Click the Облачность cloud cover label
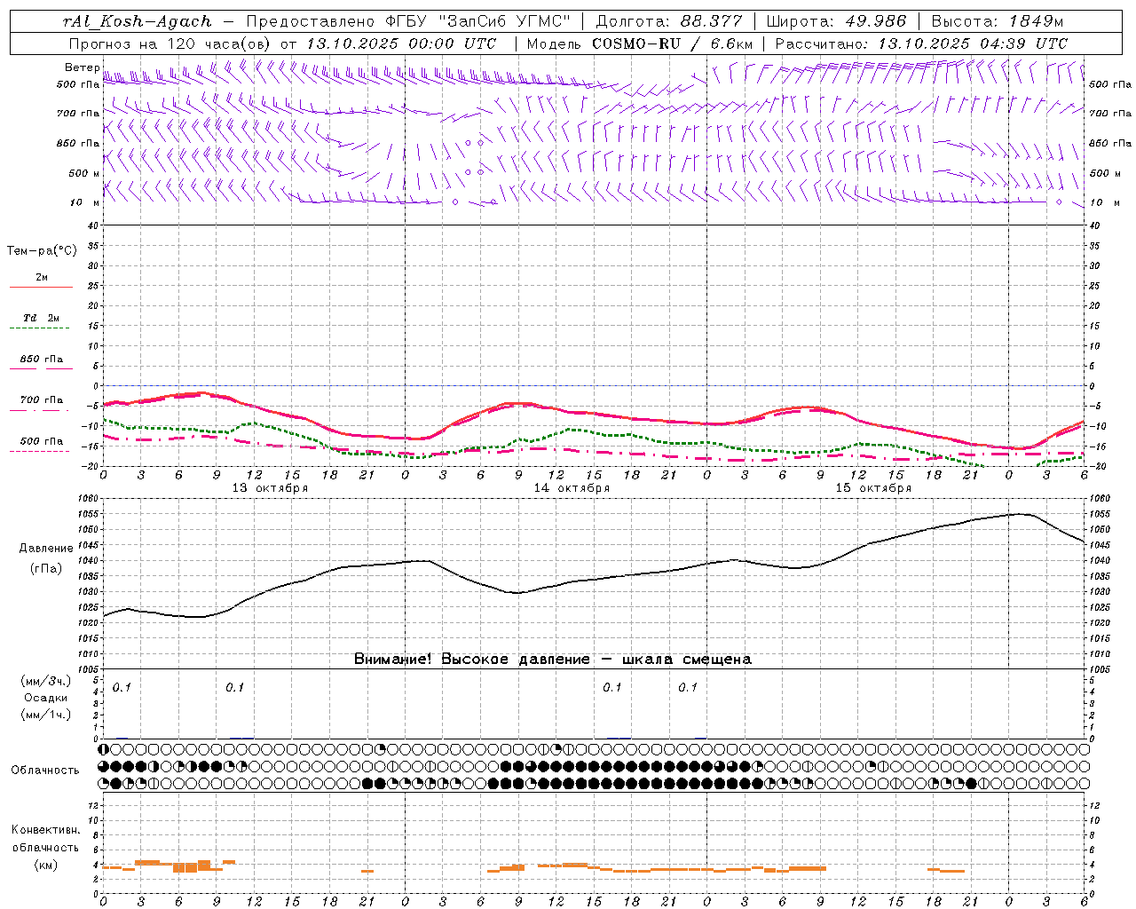Image resolution: width=1136 pixels, height=909 pixels. (x=45, y=771)
